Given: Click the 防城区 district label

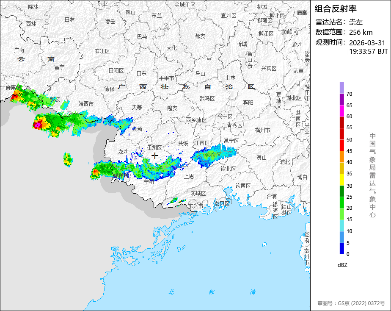Looking at the screenshot, I should [x=198, y=194].
